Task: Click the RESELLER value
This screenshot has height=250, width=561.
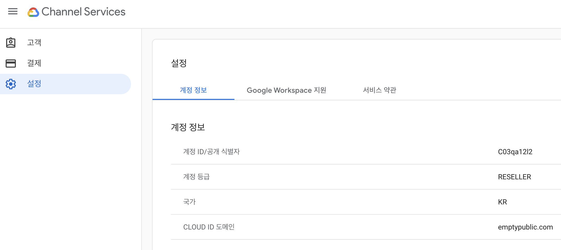Action: [x=514, y=177]
